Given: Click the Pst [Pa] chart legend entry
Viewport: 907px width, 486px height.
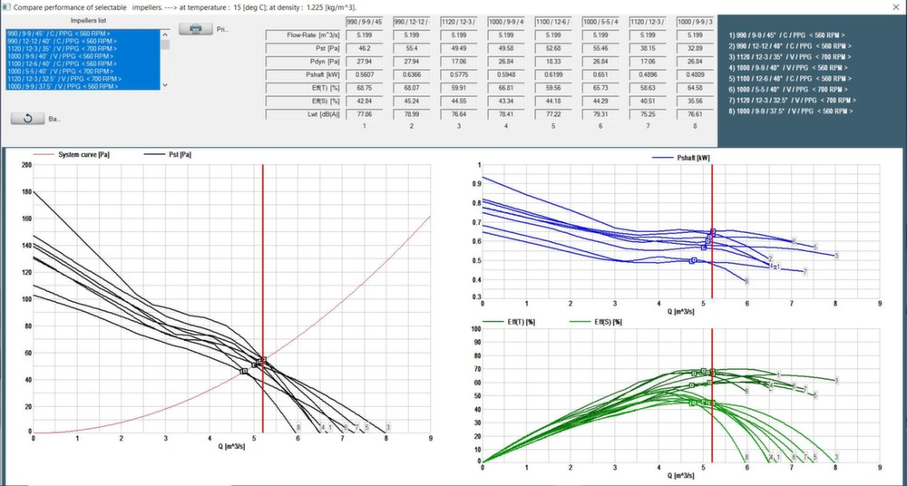Looking at the screenshot, I should (x=169, y=155).
